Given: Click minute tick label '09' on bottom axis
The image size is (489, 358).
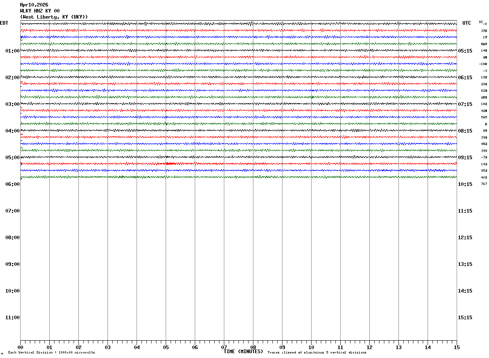Looking at the screenshot, I should [x=282, y=347].
